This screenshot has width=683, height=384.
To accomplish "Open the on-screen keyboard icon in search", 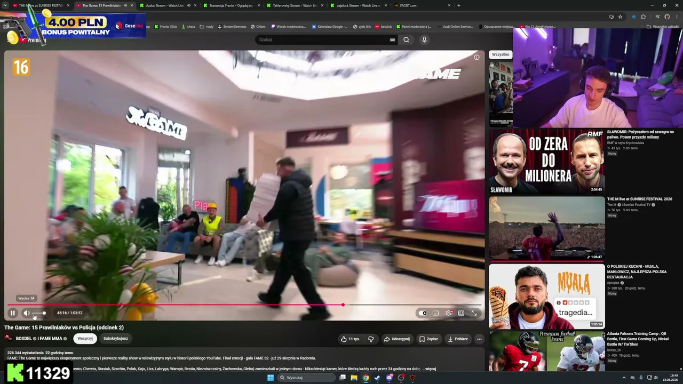I will pyautogui.click(x=393, y=39).
